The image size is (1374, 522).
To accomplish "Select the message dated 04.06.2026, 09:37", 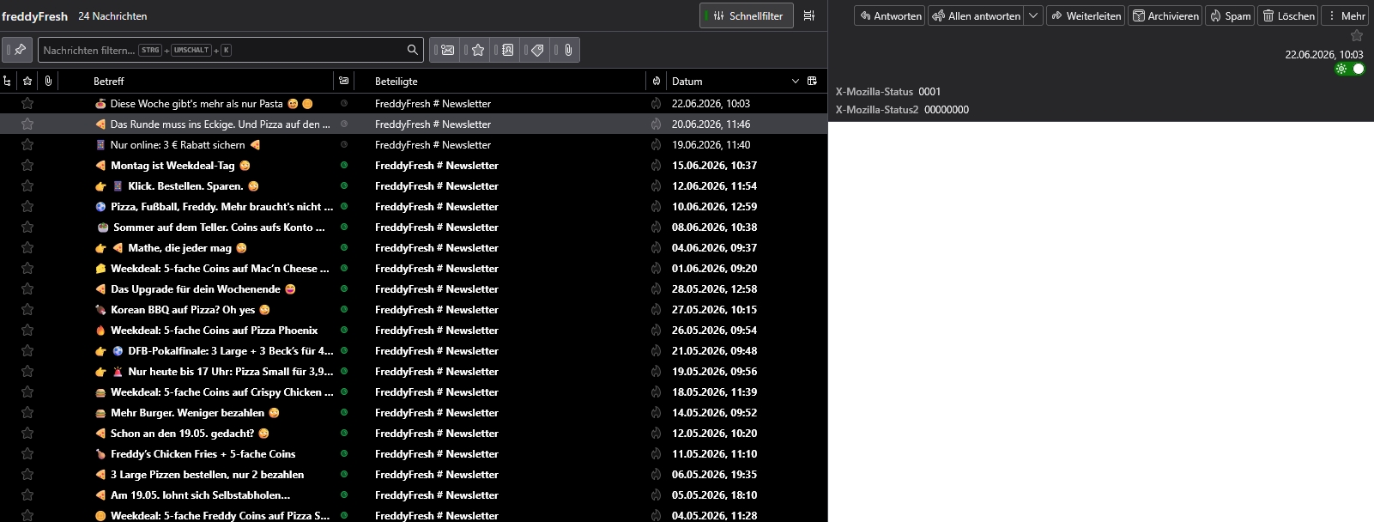I will 414,247.
